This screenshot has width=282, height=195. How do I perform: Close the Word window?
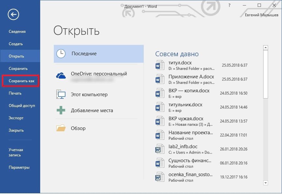[x=274, y=6]
